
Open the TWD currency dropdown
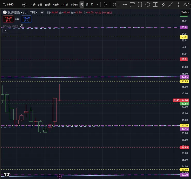click(185, 12)
